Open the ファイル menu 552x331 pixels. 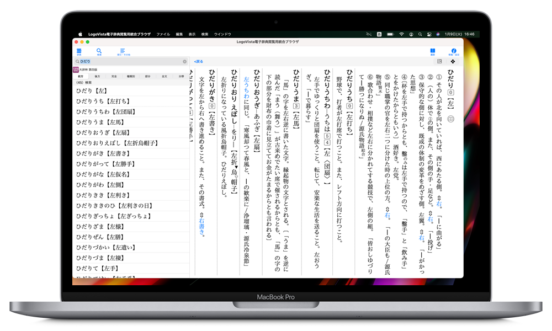click(163, 34)
